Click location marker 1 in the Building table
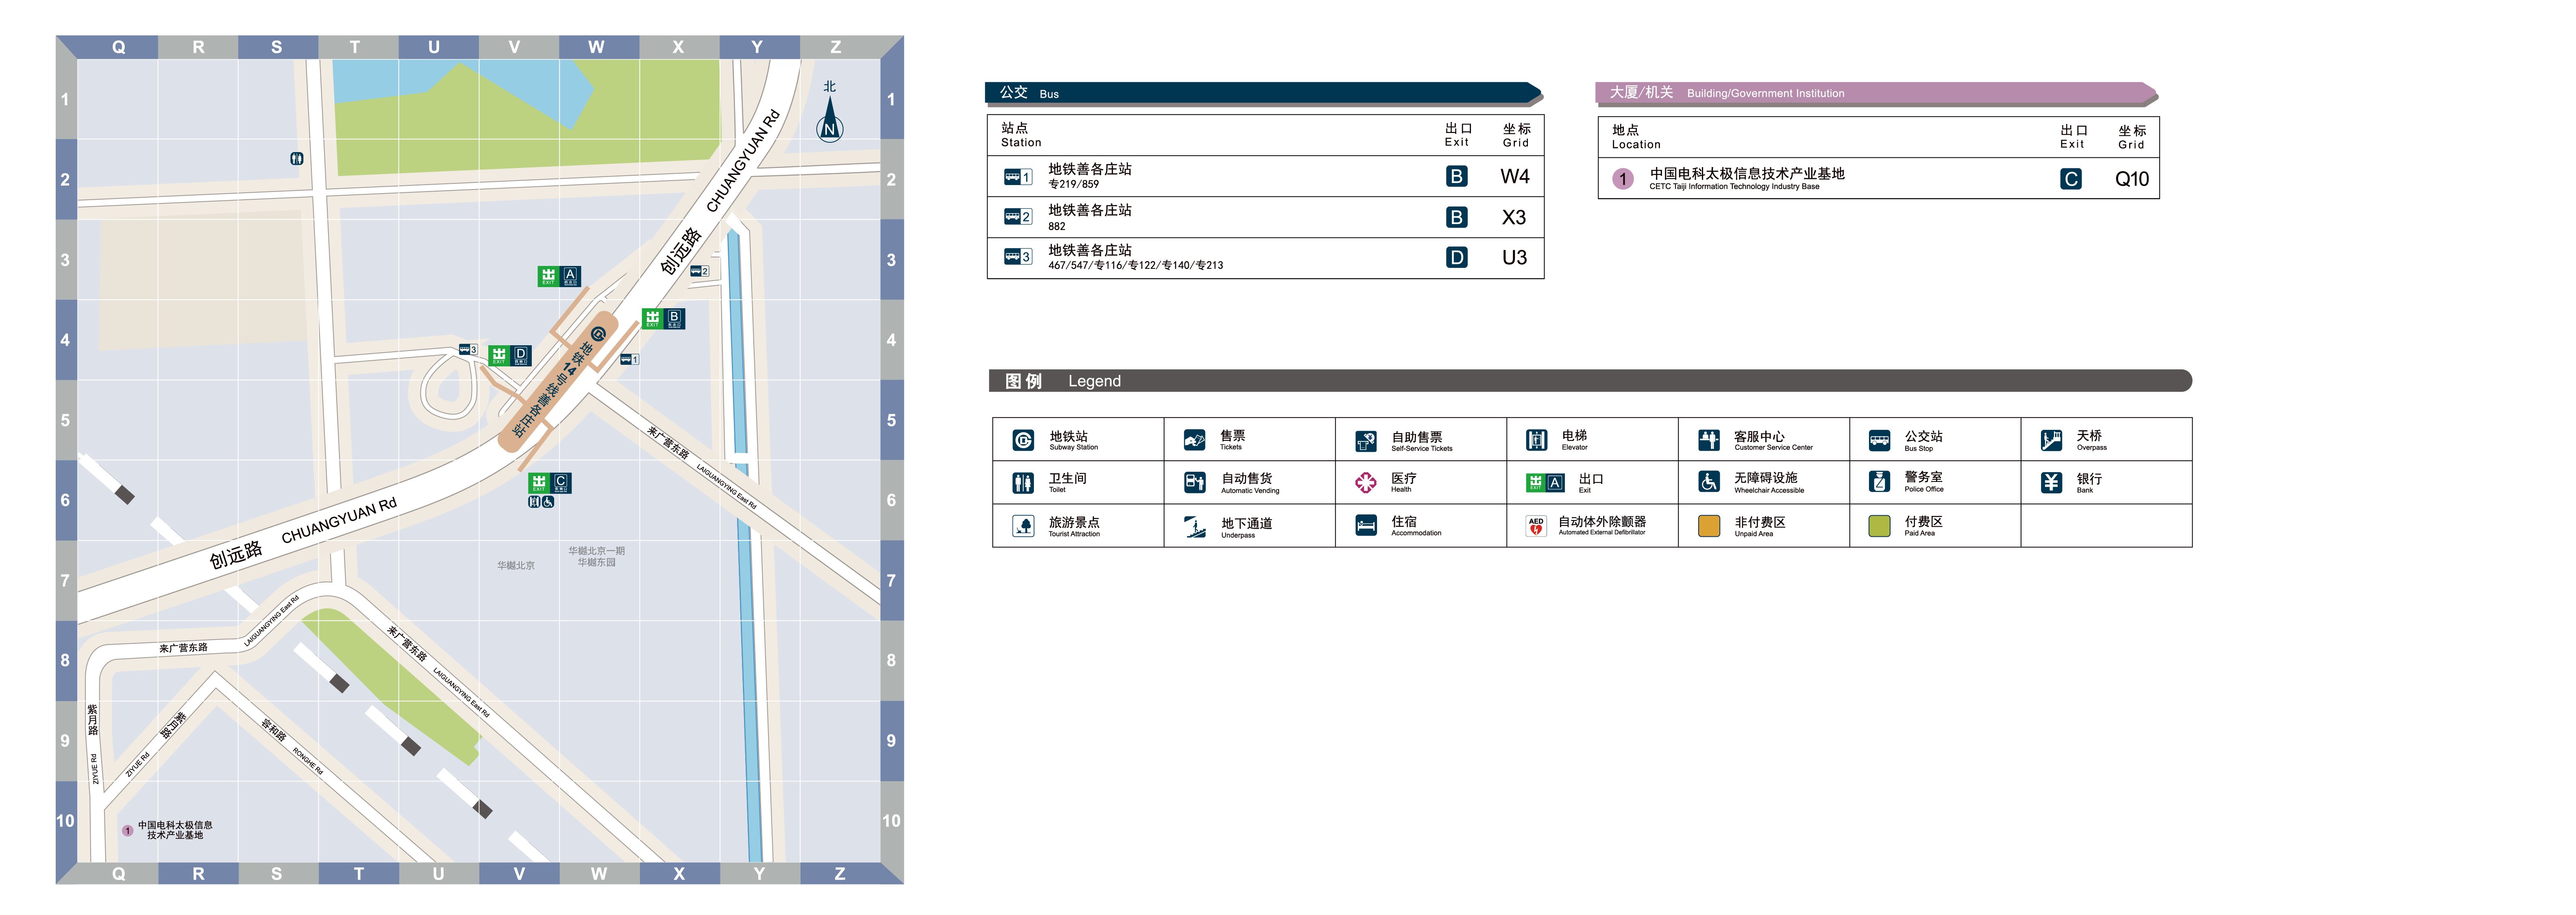This screenshot has height=915, width=2576. pyautogui.click(x=1623, y=179)
